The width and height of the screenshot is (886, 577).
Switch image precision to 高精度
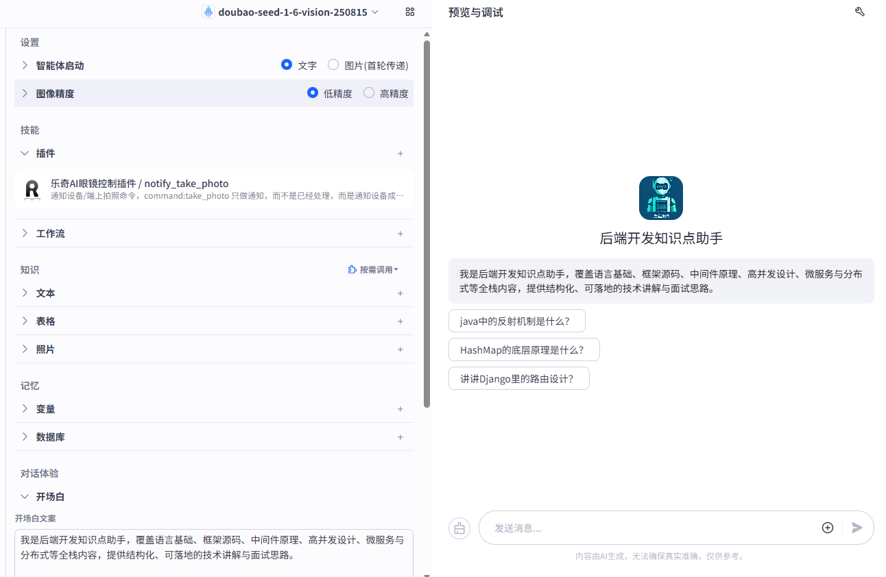368,93
